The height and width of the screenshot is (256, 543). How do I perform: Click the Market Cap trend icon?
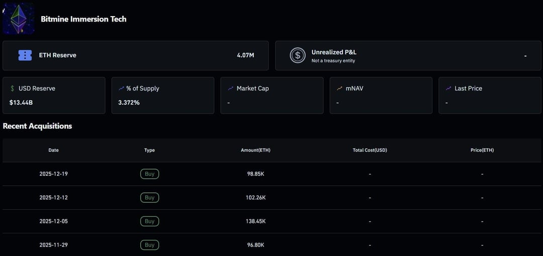tap(230, 88)
